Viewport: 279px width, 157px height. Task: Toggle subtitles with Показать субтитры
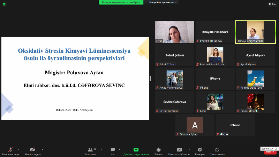(x=179, y=150)
